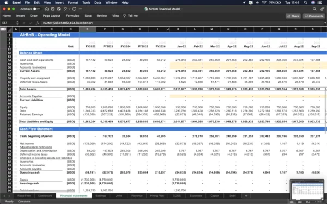This screenshot has width=327, height=204.
Task: Click Calculate in the status bar
Action: pos(24,201)
